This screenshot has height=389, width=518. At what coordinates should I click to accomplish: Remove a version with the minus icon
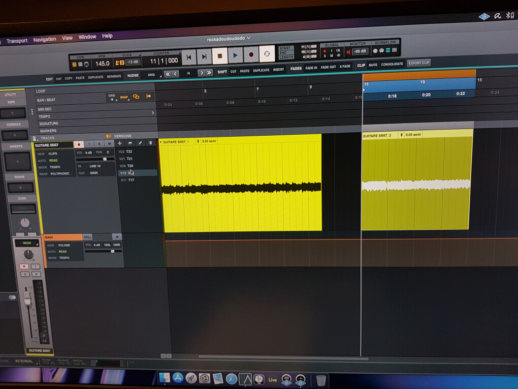pyautogui.click(x=130, y=143)
